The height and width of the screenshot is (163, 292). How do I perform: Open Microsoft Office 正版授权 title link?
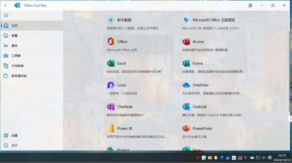pyautogui.click(x=214, y=20)
